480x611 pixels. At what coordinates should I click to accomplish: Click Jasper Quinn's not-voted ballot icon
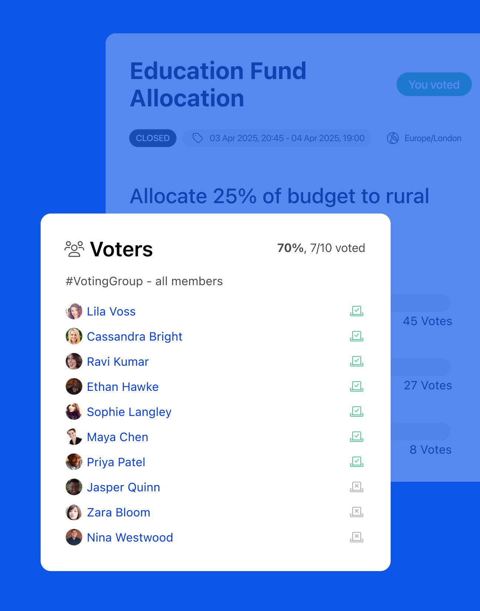356,487
